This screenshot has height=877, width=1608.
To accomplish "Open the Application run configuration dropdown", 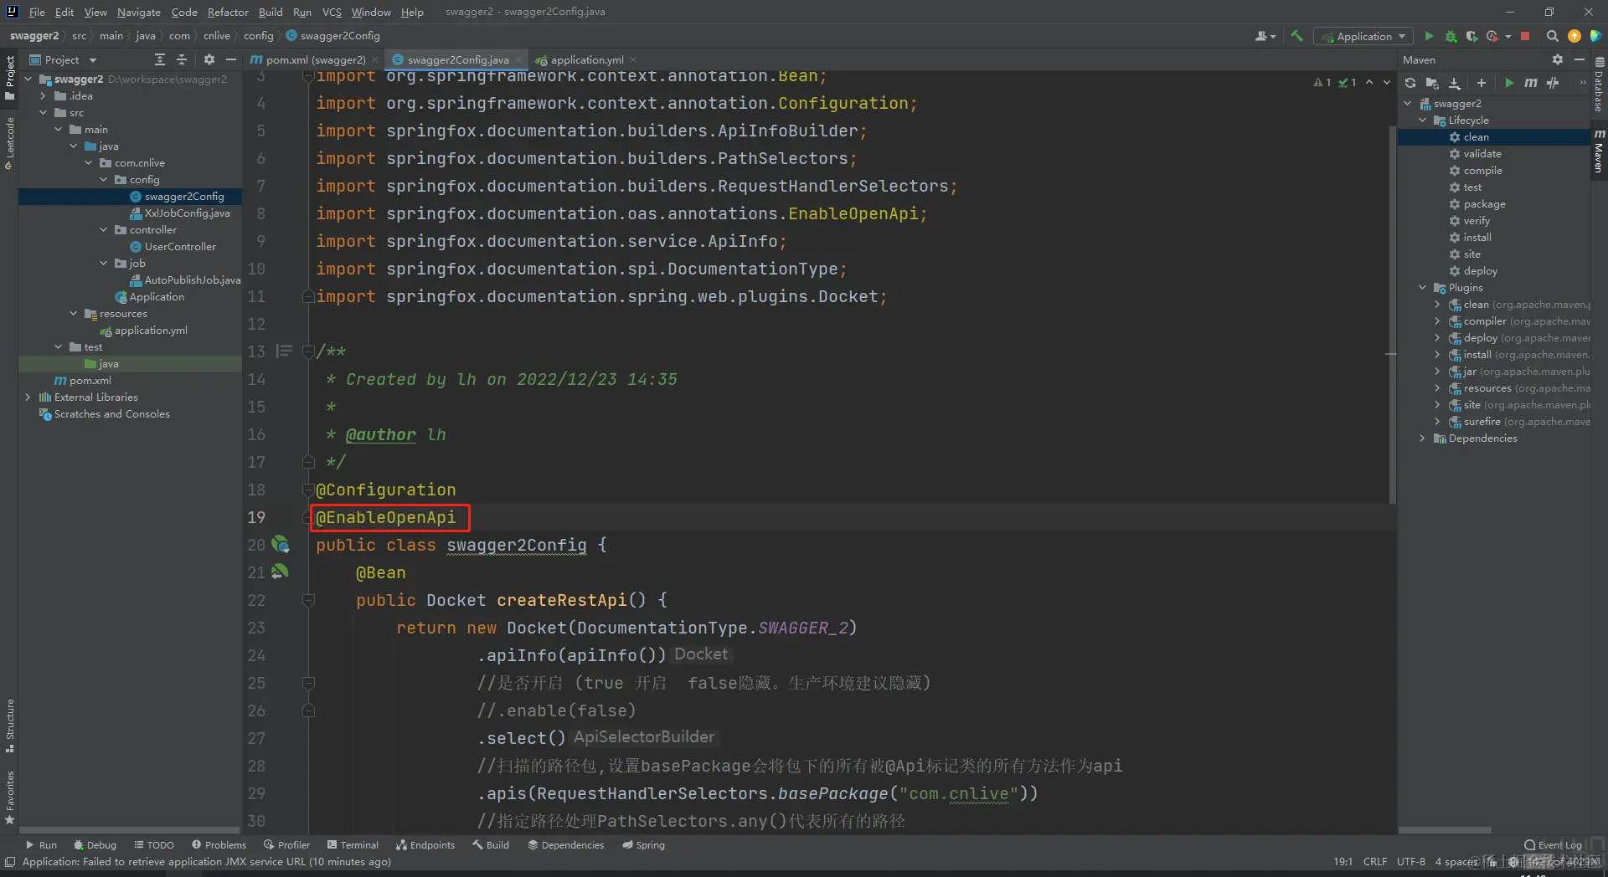I will click(1363, 36).
